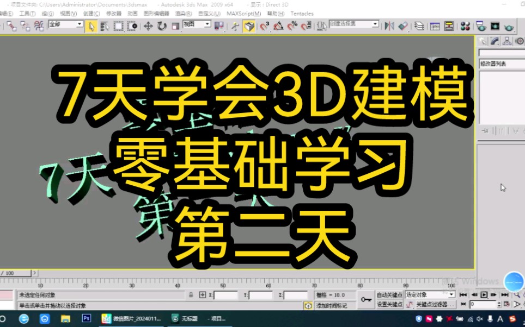
Task: Select the Select and Move tool
Action: point(148,26)
